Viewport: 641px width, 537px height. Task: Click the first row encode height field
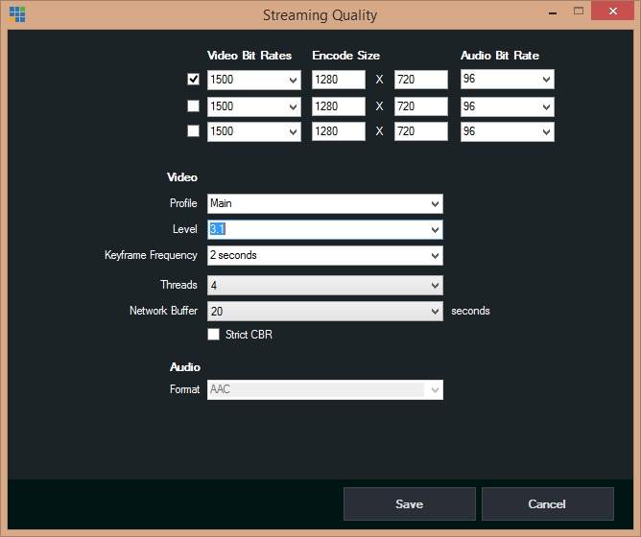point(420,80)
